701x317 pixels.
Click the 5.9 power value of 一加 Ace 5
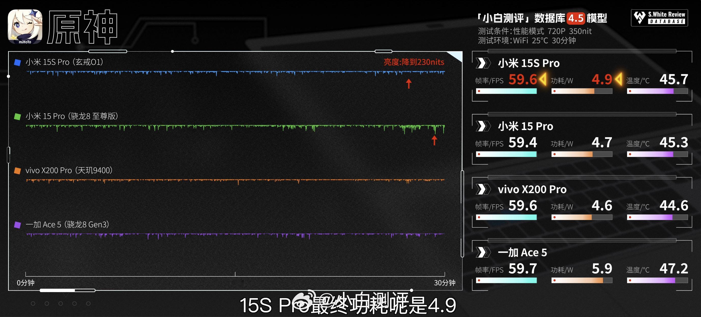coord(602,268)
